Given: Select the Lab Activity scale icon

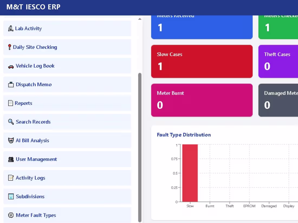Looking at the screenshot, I should tap(11, 28).
